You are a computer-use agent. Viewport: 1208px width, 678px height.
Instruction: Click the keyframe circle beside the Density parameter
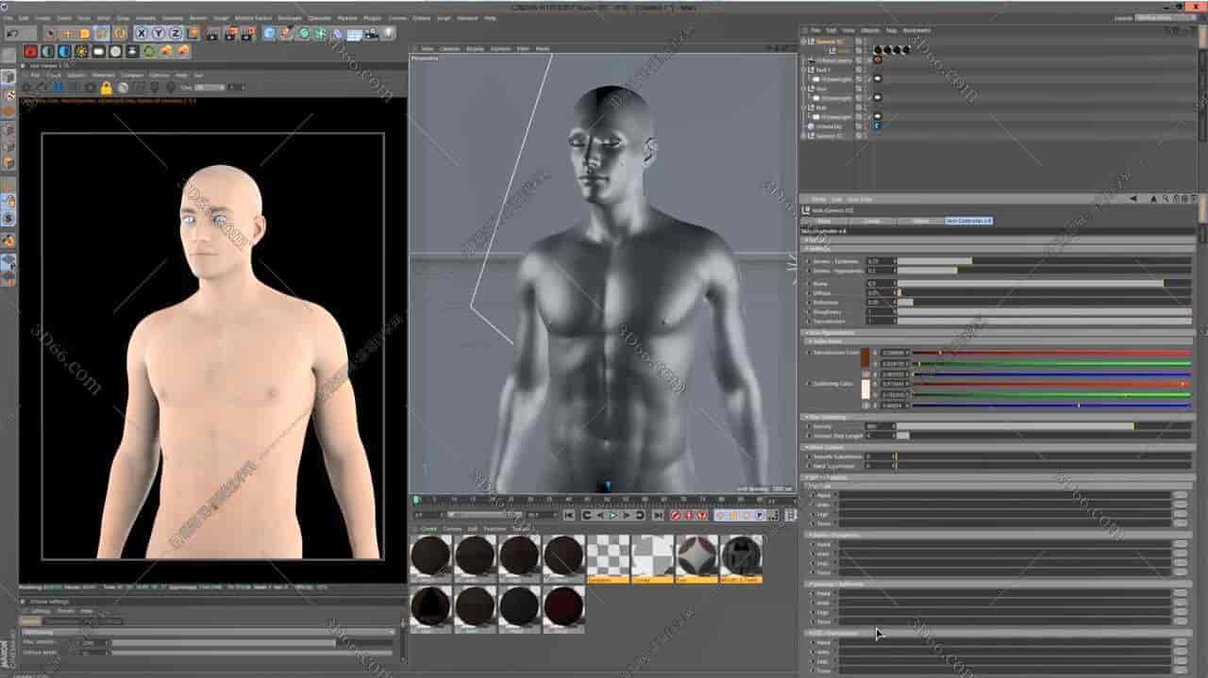point(809,426)
